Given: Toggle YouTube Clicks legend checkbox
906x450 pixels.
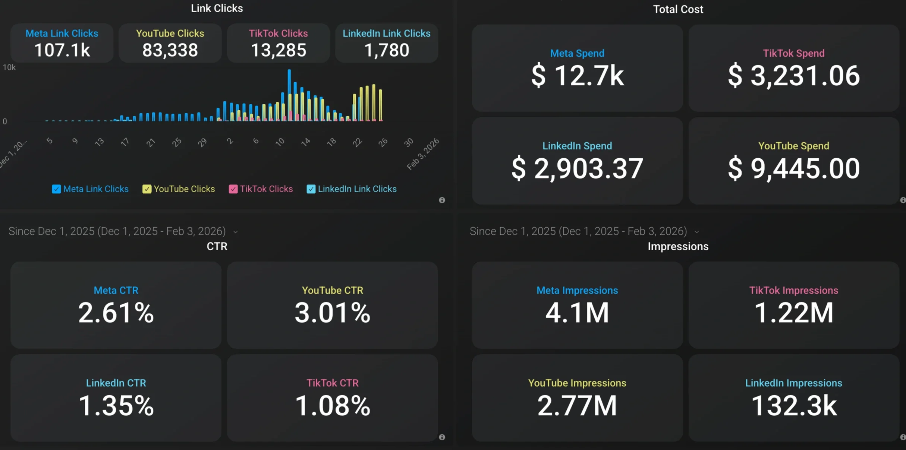Looking at the screenshot, I should [x=147, y=189].
